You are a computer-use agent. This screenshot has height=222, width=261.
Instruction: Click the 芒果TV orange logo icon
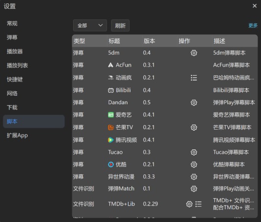click(111, 128)
